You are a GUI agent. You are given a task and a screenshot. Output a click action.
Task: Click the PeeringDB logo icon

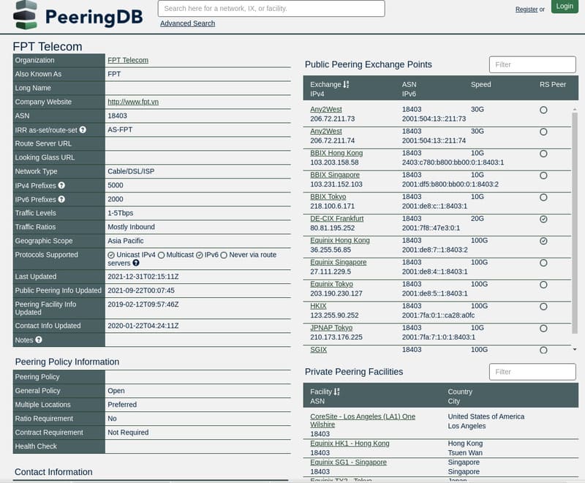point(23,12)
